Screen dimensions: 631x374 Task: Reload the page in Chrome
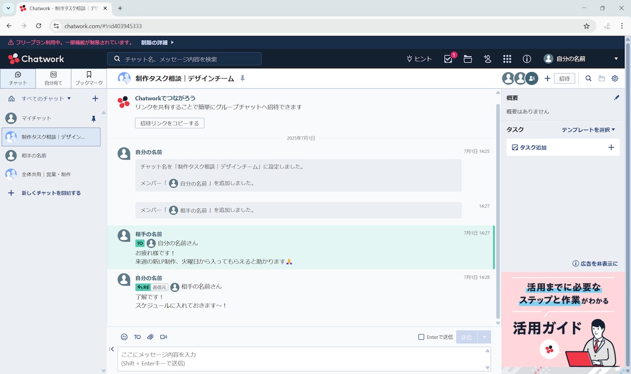pyautogui.click(x=38, y=26)
